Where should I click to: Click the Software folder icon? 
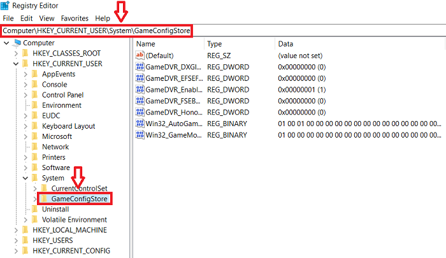coord(34,168)
